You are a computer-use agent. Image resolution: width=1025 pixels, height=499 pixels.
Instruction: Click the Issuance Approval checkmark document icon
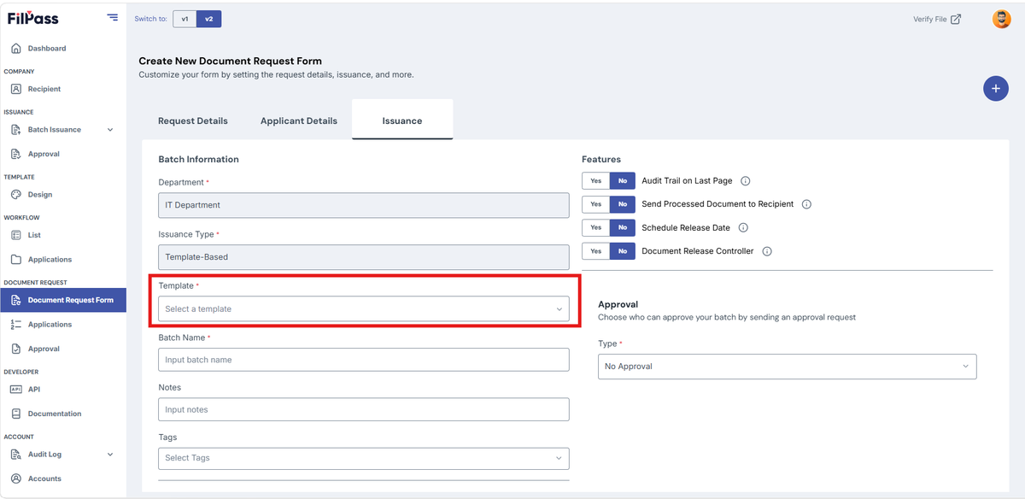(15, 154)
